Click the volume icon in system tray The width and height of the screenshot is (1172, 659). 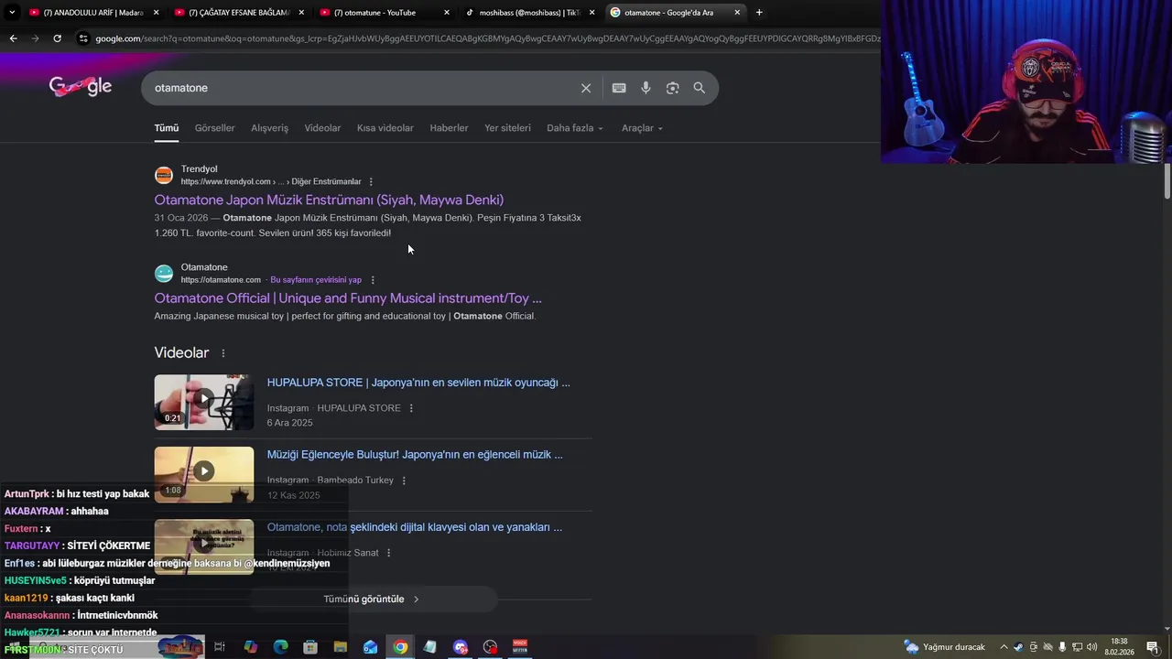coord(1092,647)
